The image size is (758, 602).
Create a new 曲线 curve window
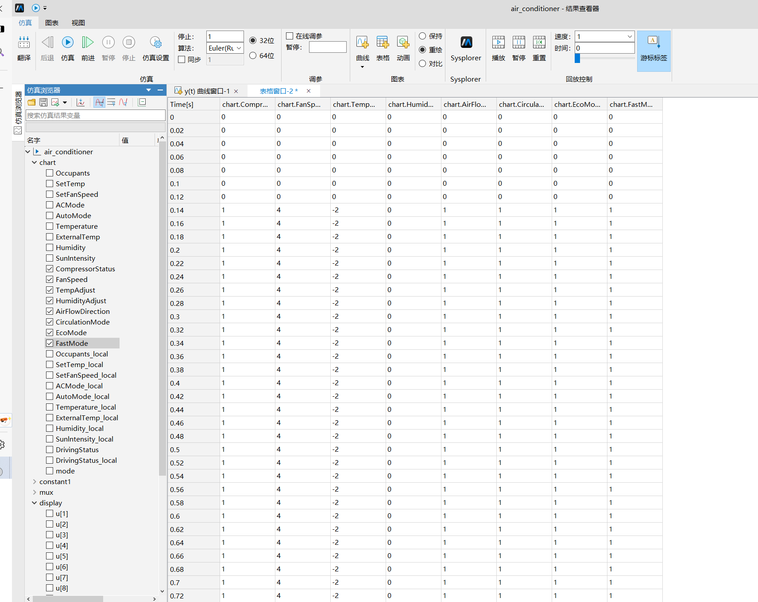[x=363, y=43]
